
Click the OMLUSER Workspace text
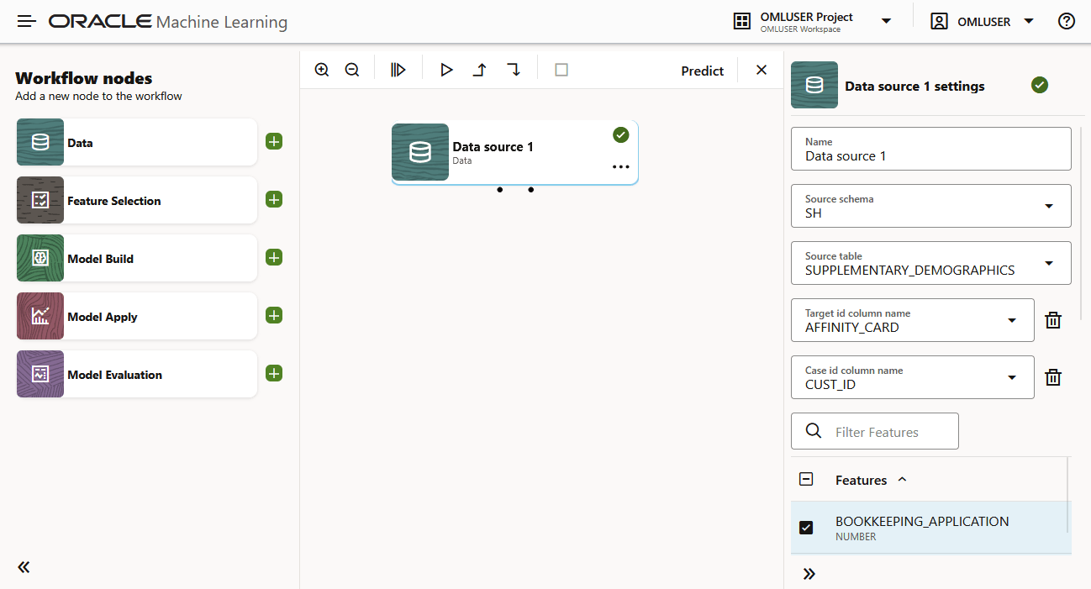coord(800,29)
